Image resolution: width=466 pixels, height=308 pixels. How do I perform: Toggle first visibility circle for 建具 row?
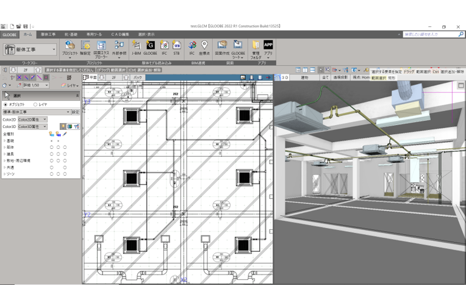pyautogui.click(x=51, y=154)
